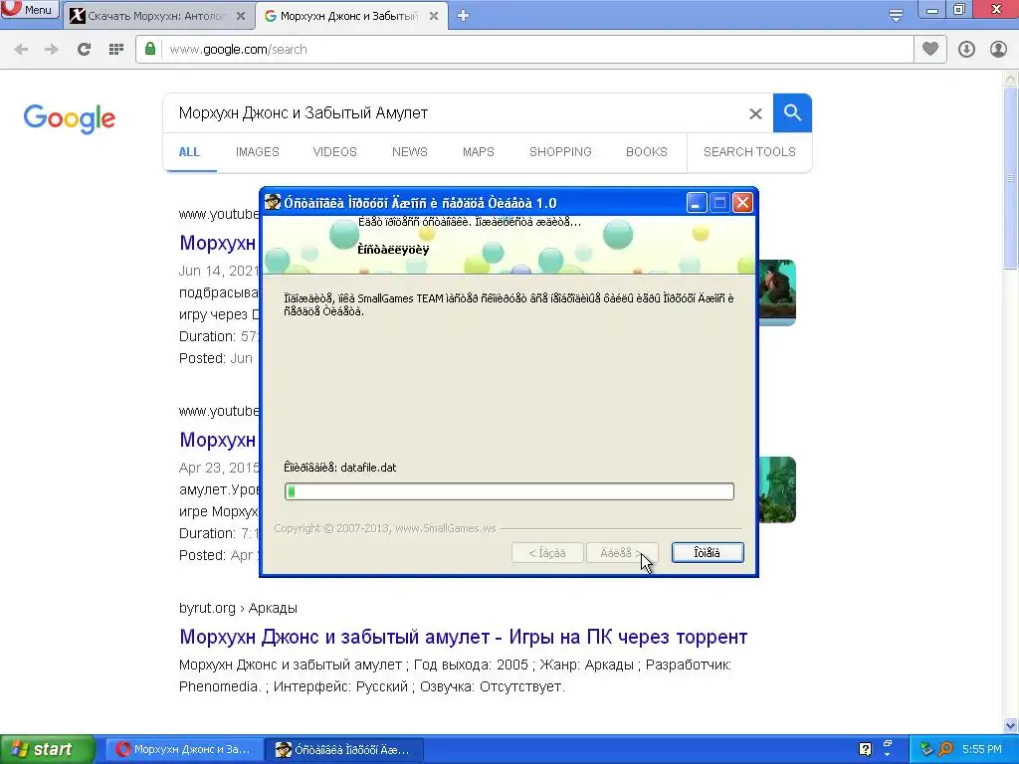
Task: Open the Windows start menu
Action: (47, 749)
